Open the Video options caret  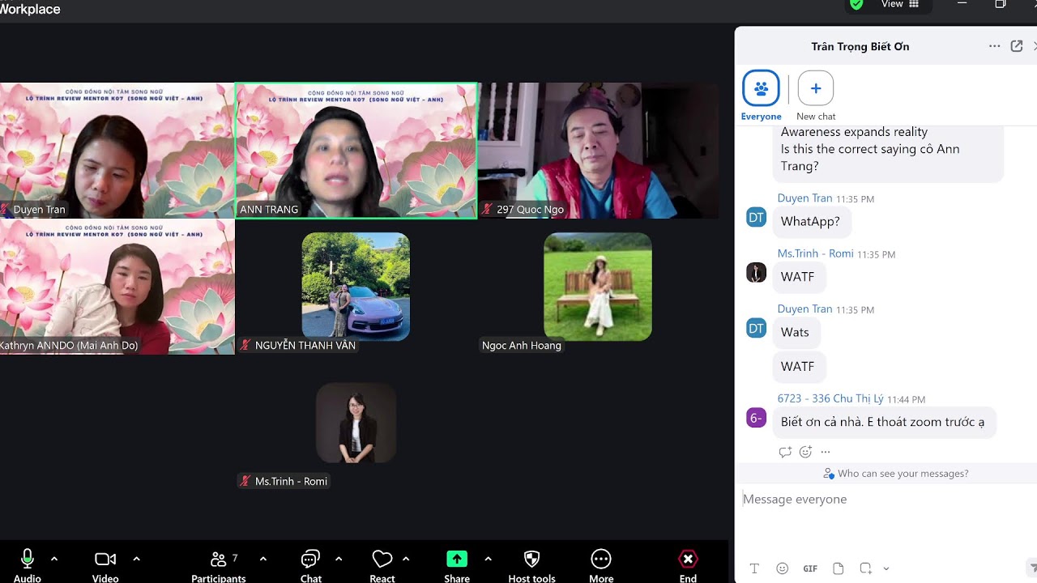click(136, 559)
